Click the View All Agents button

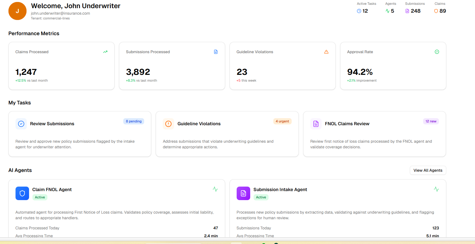428,170
